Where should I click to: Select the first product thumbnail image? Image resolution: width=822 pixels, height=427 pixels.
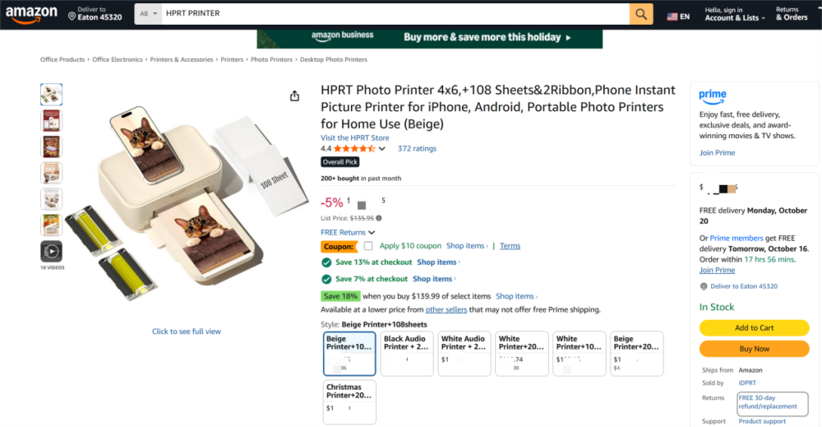pos(51,95)
